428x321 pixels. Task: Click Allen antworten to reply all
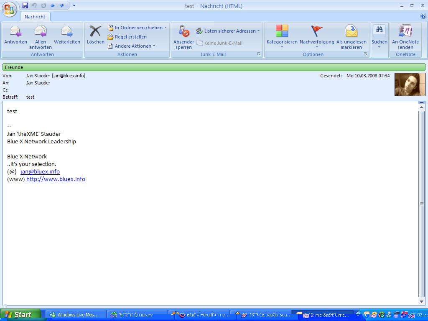[x=41, y=32]
